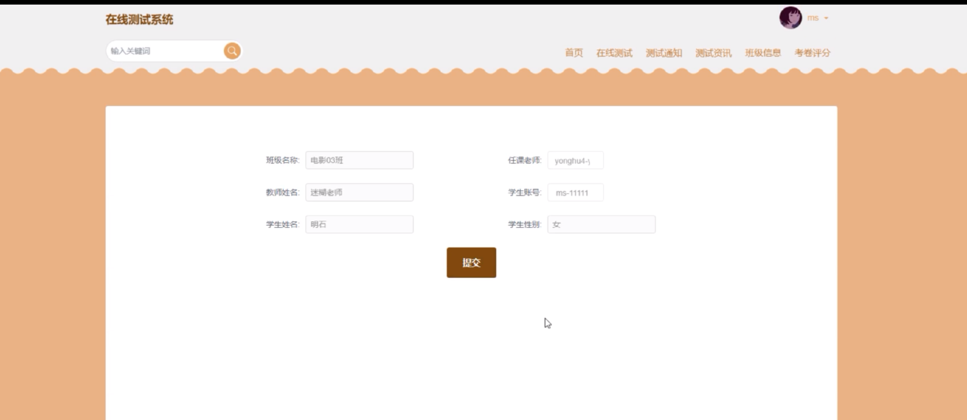Image resolution: width=967 pixels, height=420 pixels.
Task: Select the 测试资讯 nav item
Action: pos(713,53)
